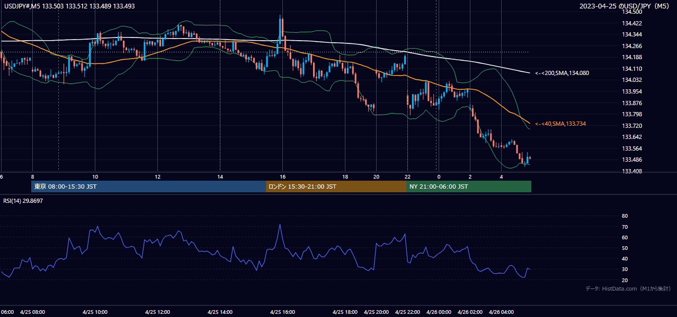Select the 200 SMA 134.080 line label
This screenshot has width=677, height=317.
click(x=562, y=73)
